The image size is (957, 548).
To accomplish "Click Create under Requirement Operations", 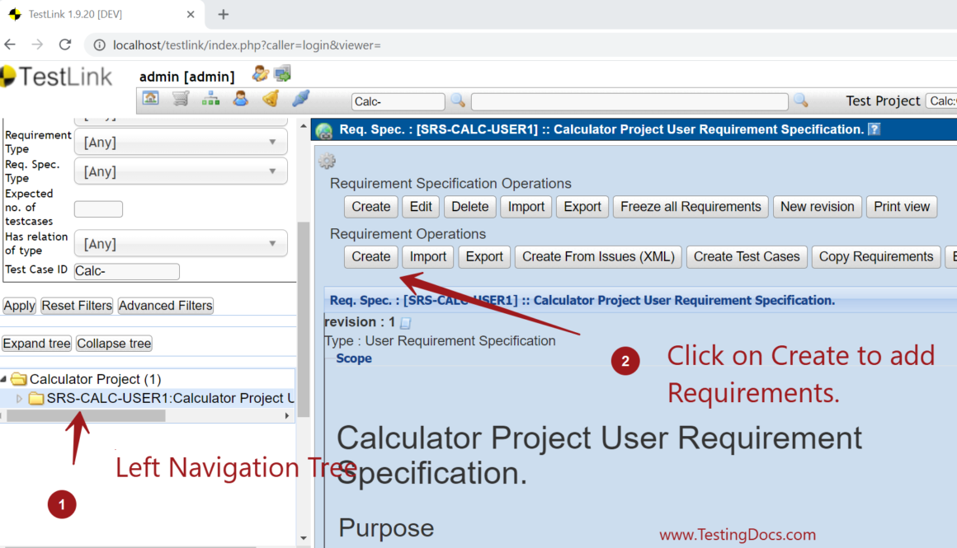I will point(370,256).
